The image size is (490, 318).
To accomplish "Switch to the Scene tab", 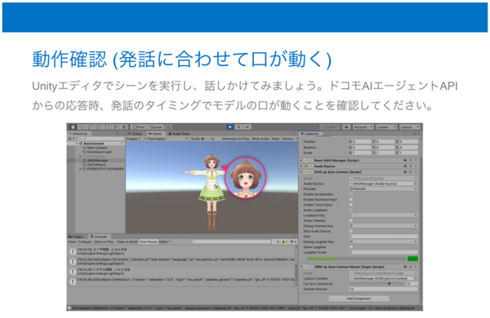I will (135, 134).
